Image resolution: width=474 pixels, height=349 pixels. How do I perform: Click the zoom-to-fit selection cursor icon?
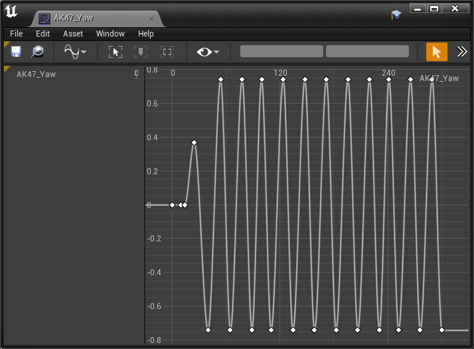click(116, 52)
